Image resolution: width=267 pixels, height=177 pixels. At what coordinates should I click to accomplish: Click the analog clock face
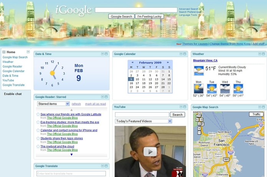52,73
